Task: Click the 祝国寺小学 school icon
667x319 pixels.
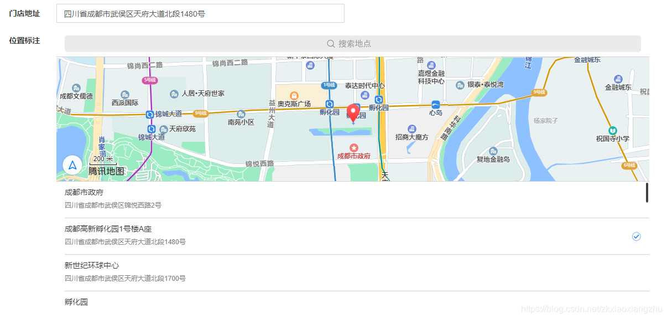Action: tap(613, 130)
